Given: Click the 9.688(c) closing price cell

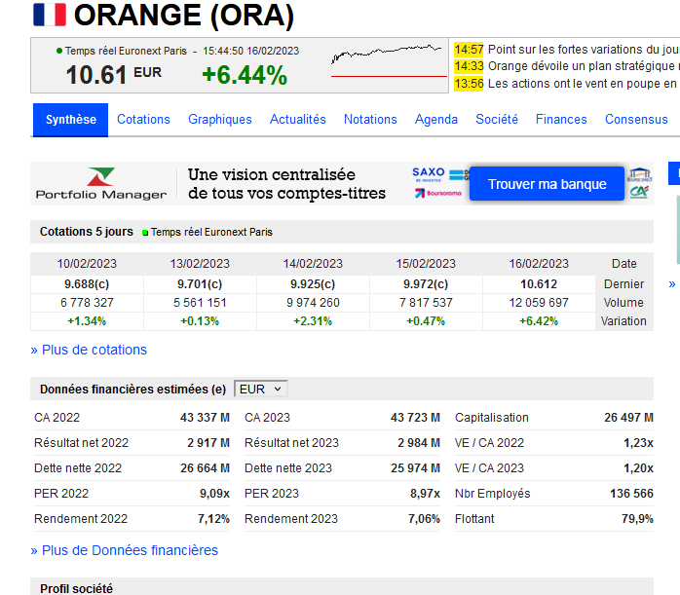Looking at the screenshot, I should click(x=87, y=284).
